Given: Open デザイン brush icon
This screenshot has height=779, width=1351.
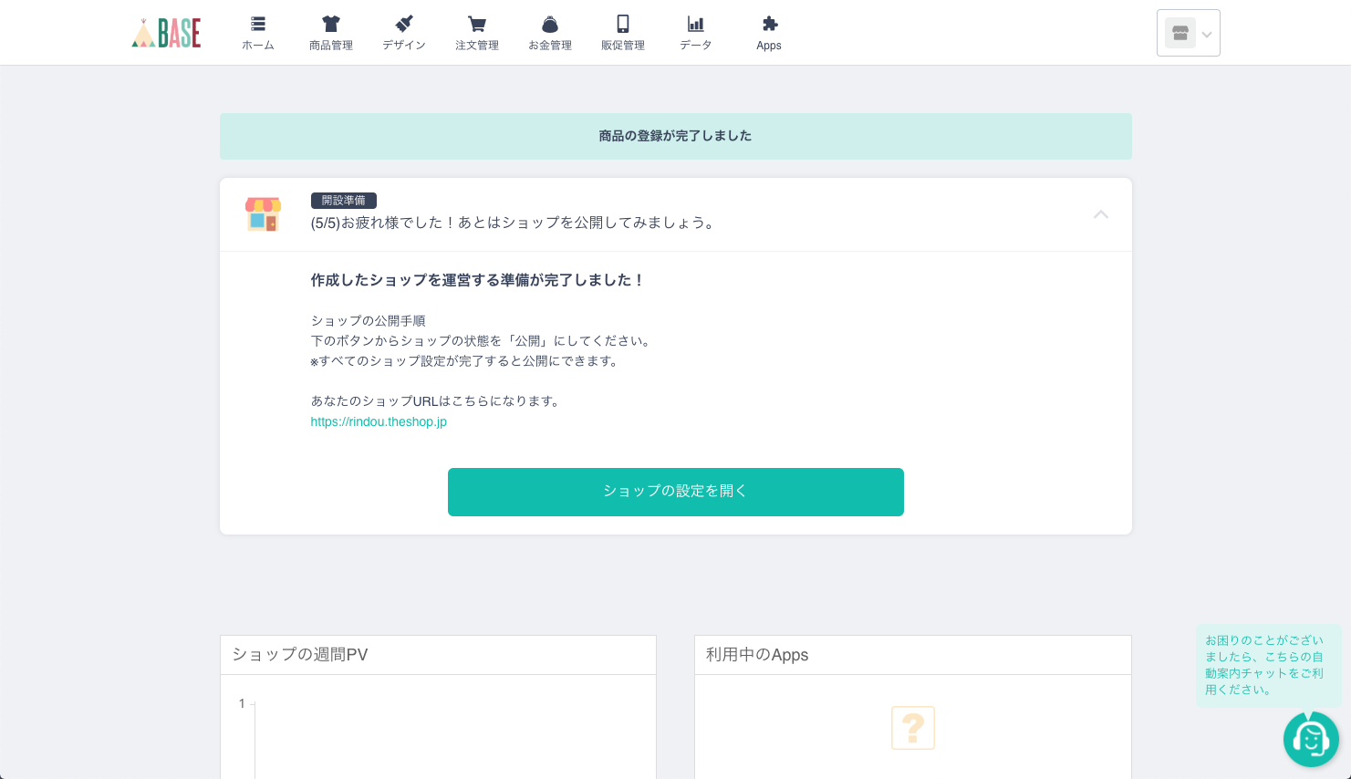Looking at the screenshot, I should pos(404,24).
